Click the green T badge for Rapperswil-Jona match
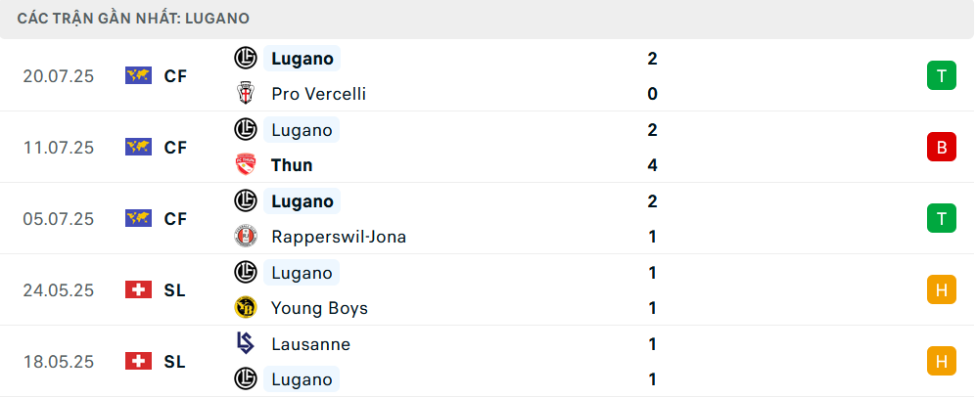Screen dimensions: 976x398 pyautogui.click(x=941, y=218)
